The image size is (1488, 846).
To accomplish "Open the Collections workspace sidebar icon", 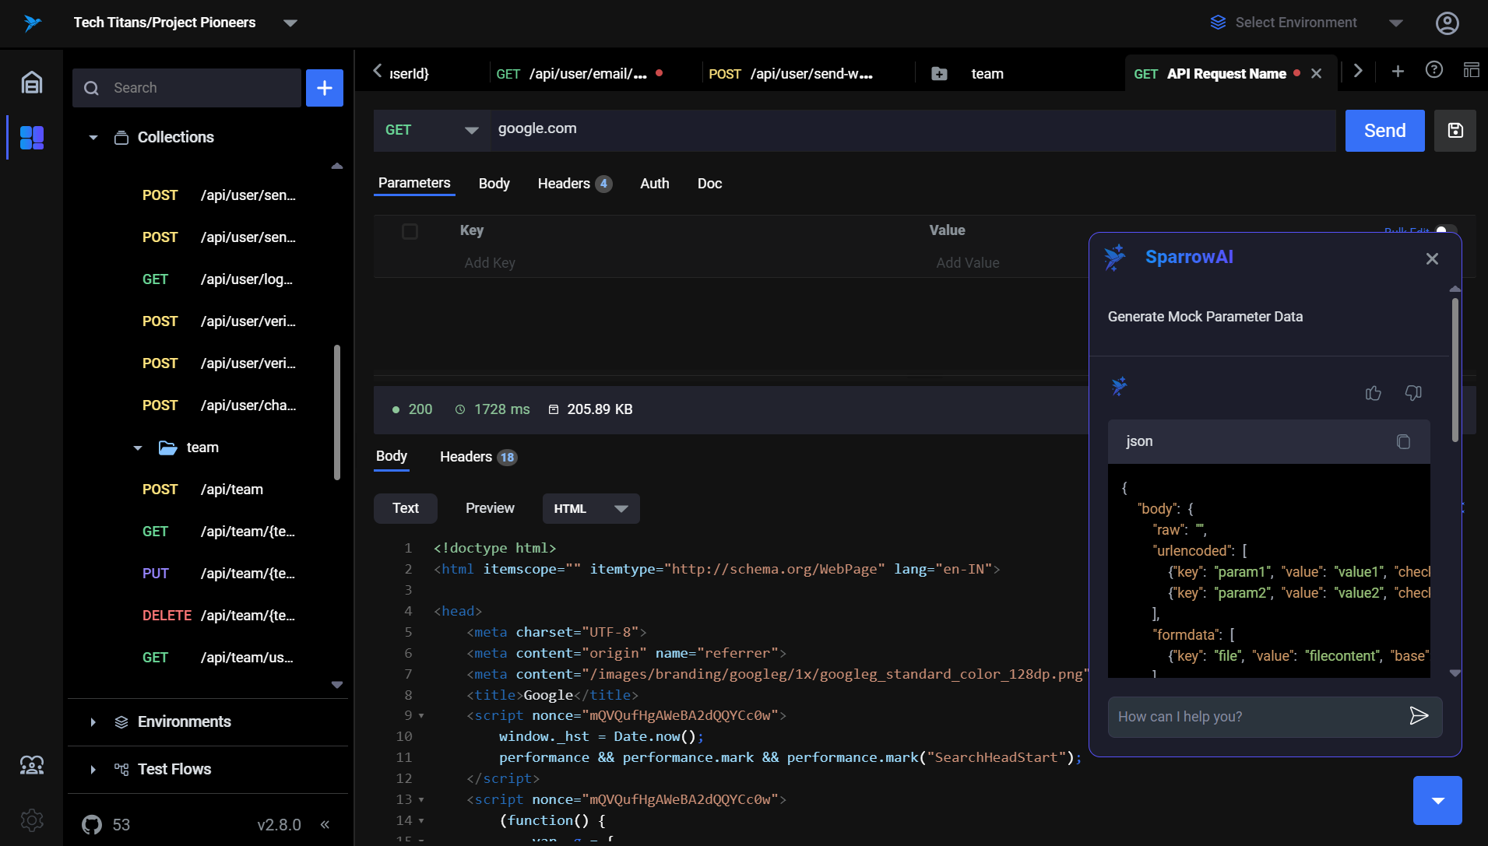I will tap(32, 137).
